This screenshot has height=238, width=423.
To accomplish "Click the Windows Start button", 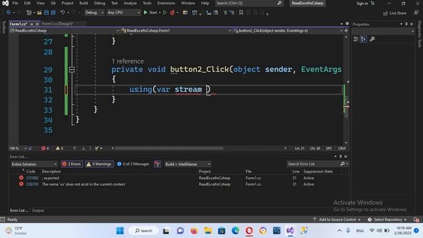I will point(120,231).
